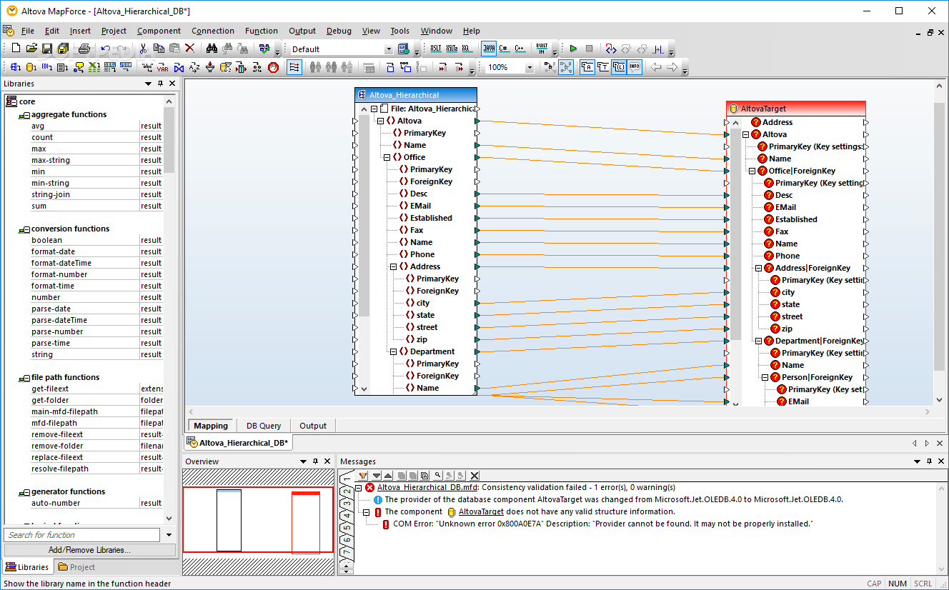Open the AltovaTarget link in Messages
The width and height of the screenshot is (949, 590).
[x=481, y=511]
